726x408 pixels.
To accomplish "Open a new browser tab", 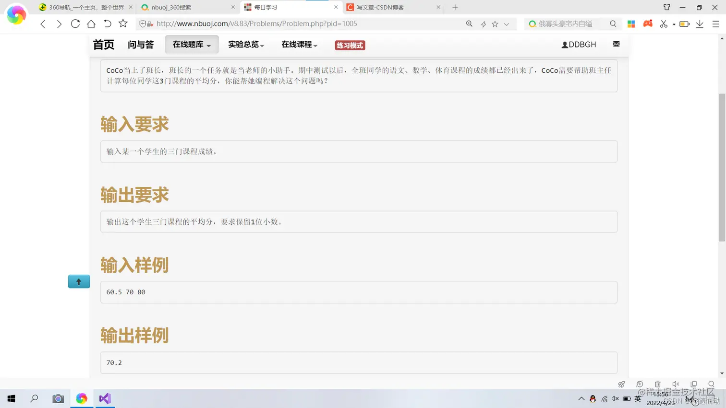I will 455,7.
